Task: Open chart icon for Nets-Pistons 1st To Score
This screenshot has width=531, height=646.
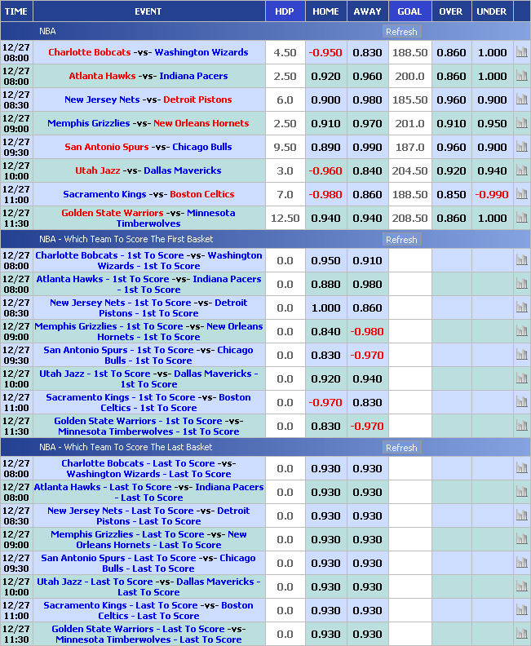Action: click(521, 308)
